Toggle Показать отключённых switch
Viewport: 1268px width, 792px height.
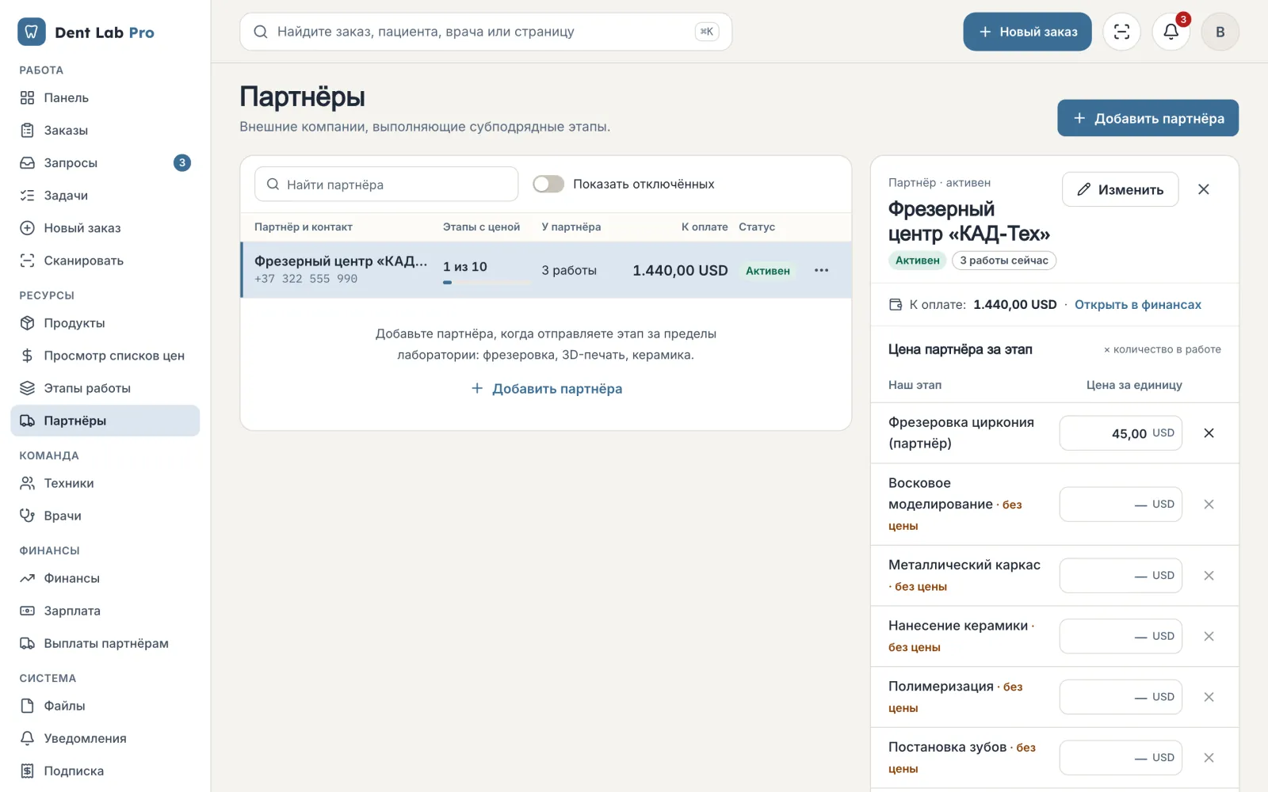point(548,184)
